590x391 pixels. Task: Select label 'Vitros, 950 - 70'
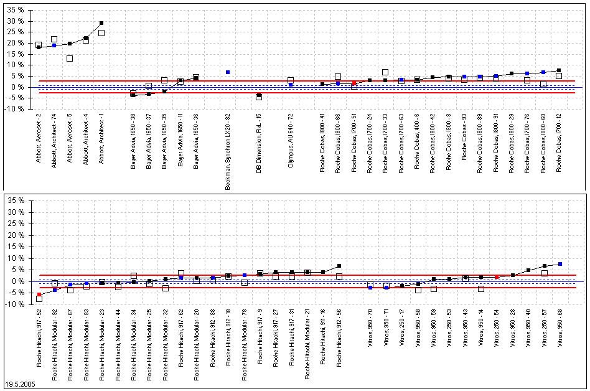tap(370, 329)
